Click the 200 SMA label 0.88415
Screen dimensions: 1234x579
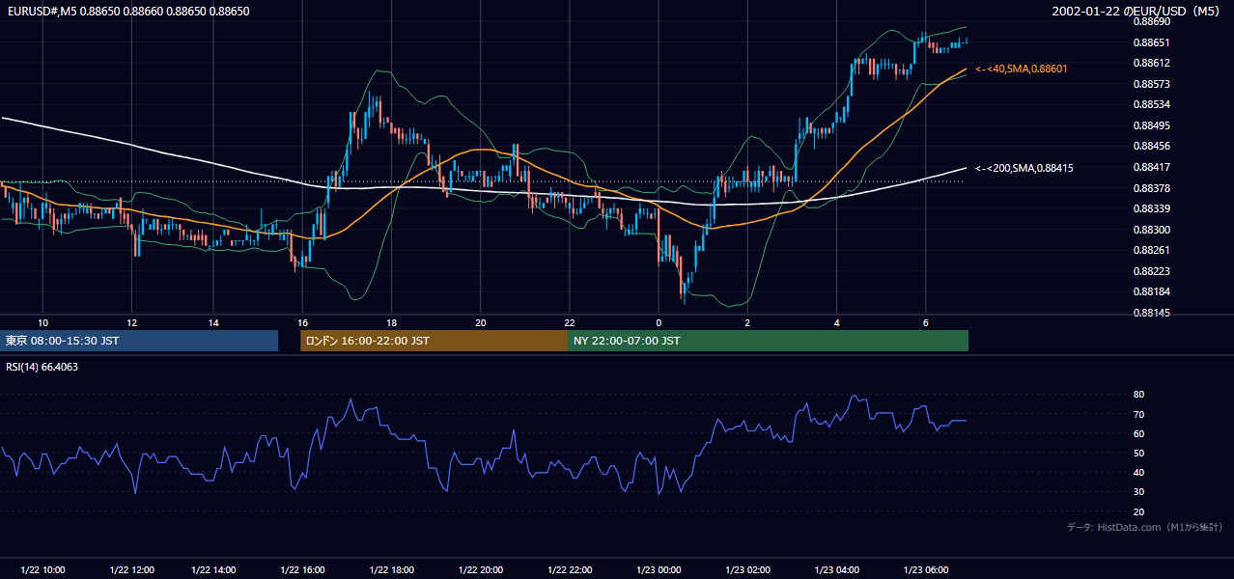pyautogui.click(x=1024, y=168)
